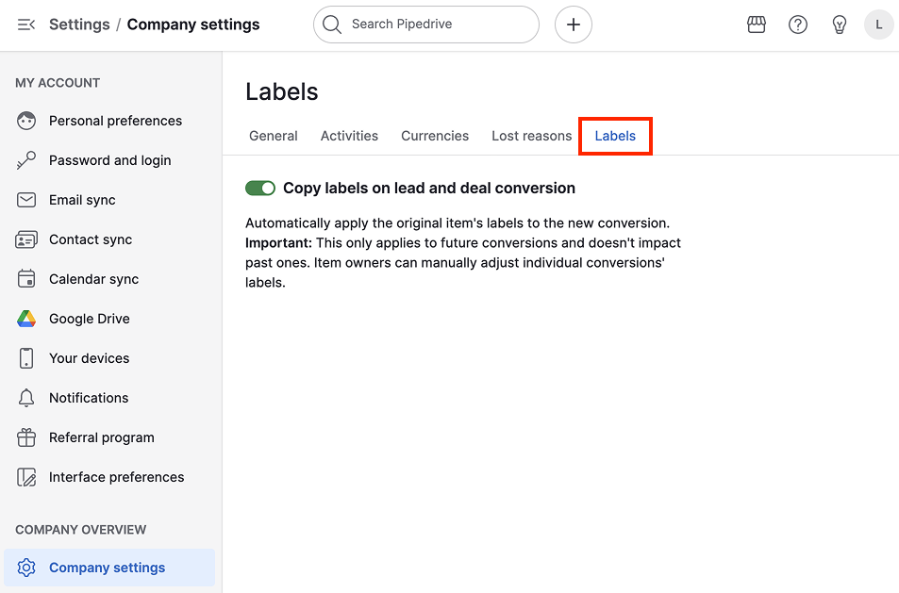Open the user profile avatar L
Screen dimensions: 899x593
click(878, 25)
